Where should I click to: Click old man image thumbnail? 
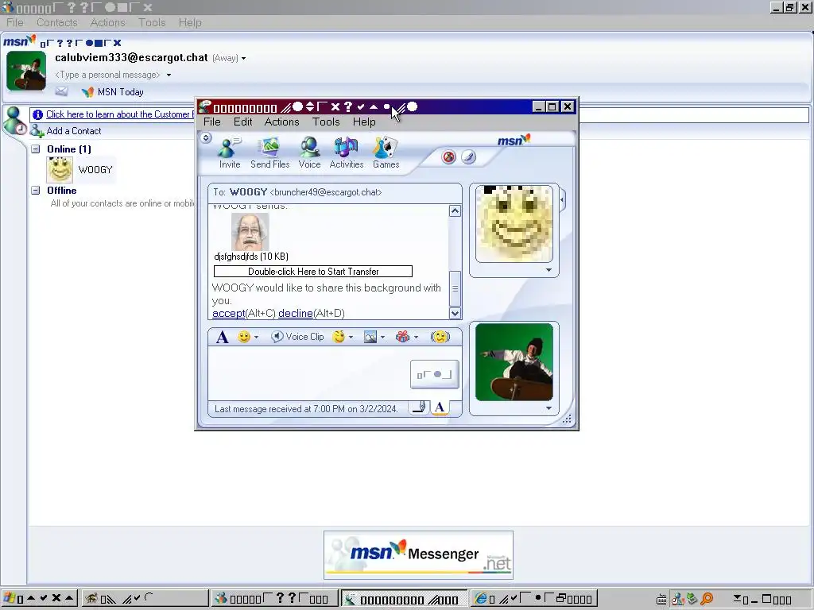(250, 231)
